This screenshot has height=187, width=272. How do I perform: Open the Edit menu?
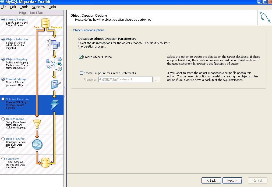click(13, 7)
